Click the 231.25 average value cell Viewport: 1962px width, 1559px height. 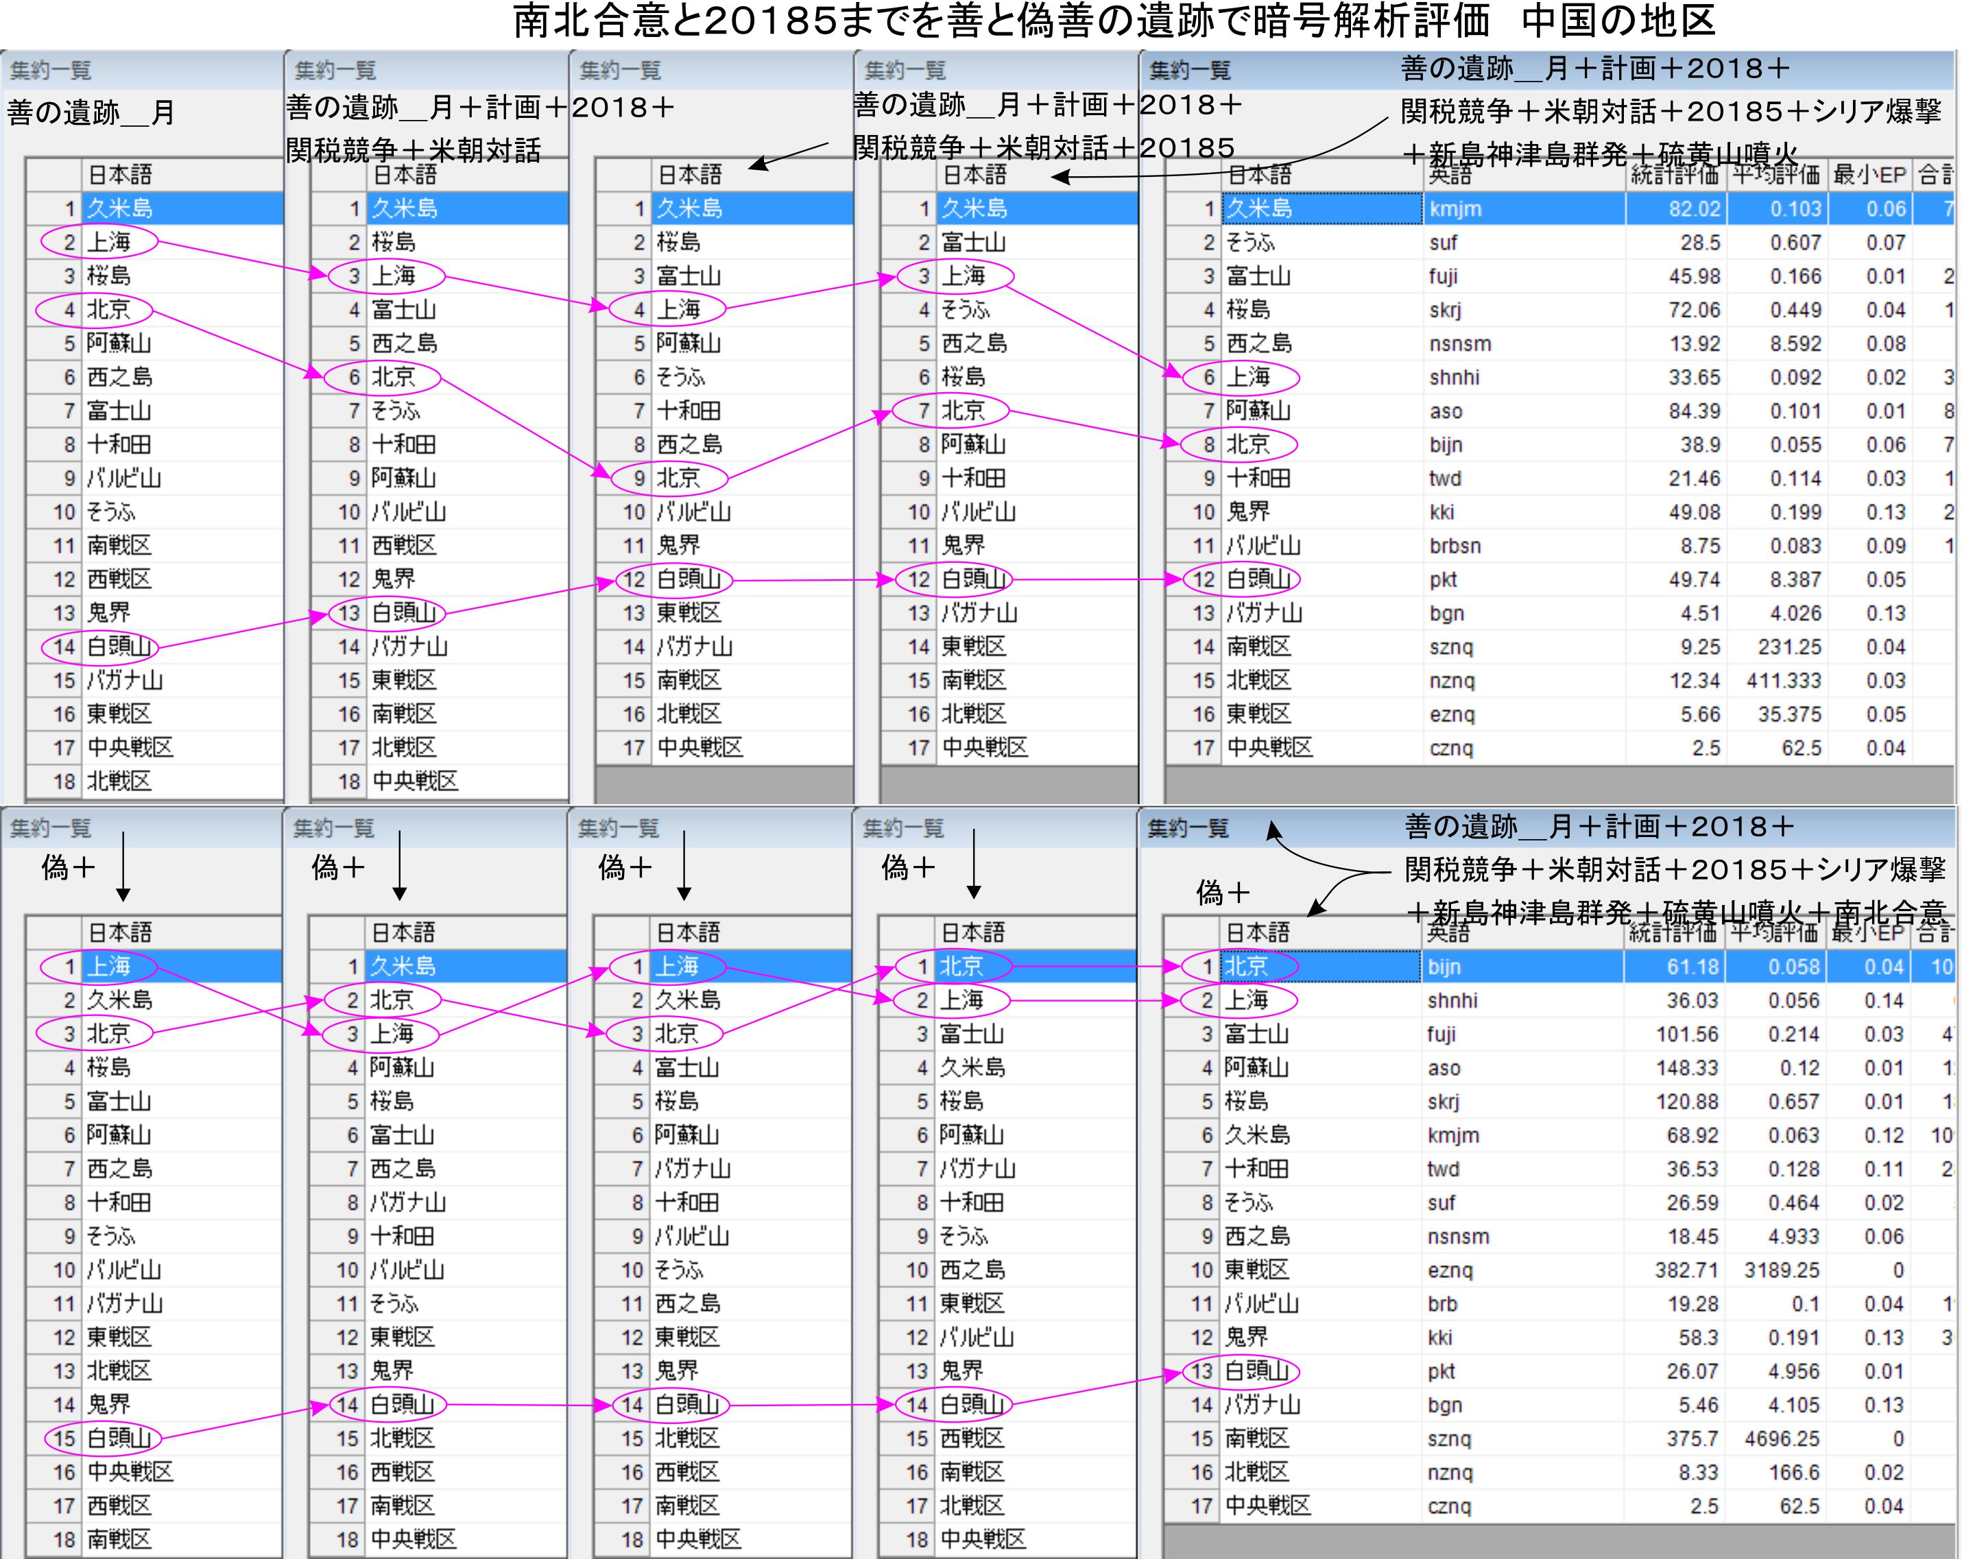point(1789,646)
